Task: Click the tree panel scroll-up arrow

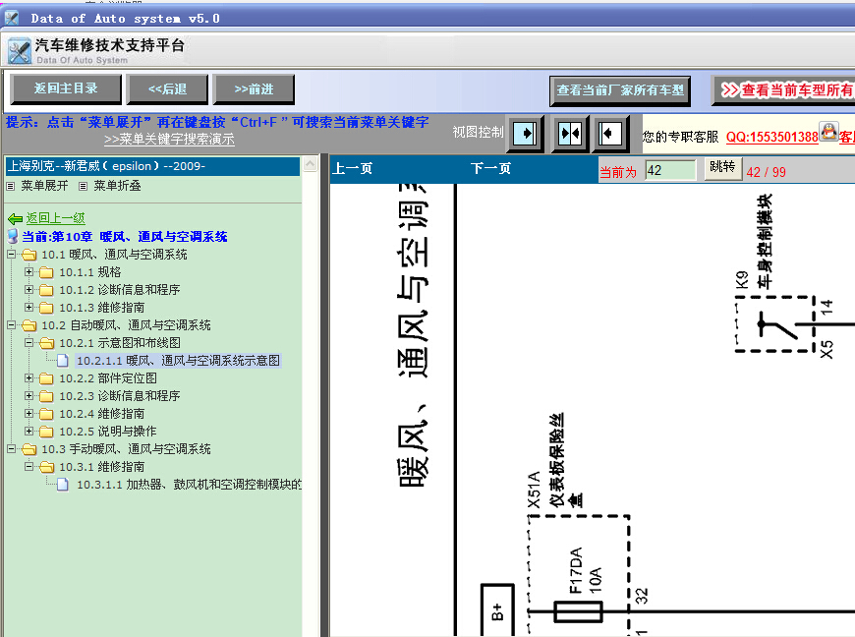Action: point(310,164)
